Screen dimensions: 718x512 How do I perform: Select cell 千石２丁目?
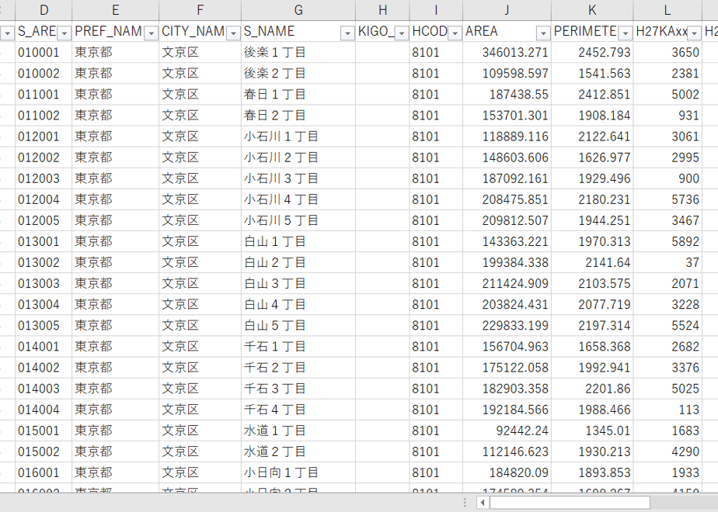(298, 368)
